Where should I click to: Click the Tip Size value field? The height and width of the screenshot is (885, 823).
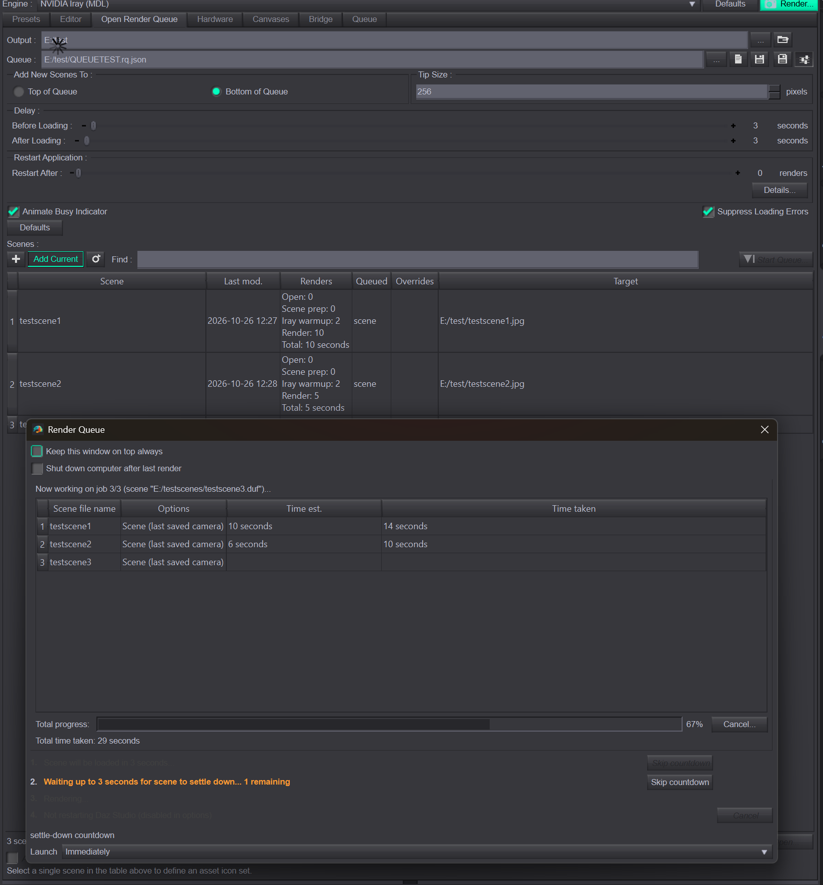pyautogui.click(x=592, y=91)
